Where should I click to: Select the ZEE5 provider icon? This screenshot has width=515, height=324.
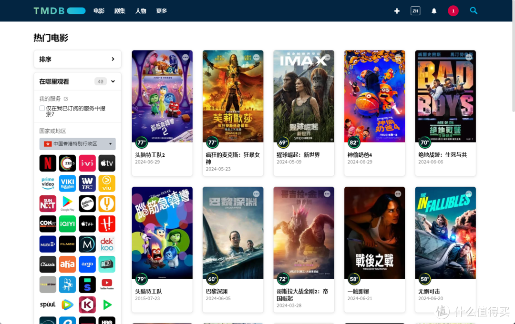click(x=68, y=163)
